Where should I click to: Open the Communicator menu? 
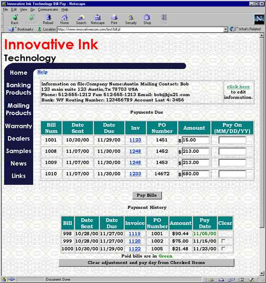(x=48, y=10)
